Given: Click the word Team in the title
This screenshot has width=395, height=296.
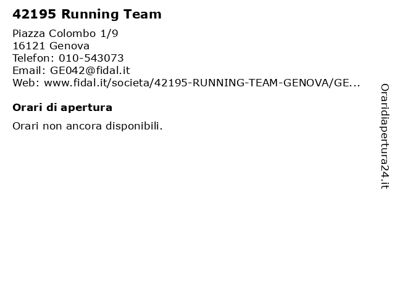Looking at the screenshot, I should [x=143, y=14].
